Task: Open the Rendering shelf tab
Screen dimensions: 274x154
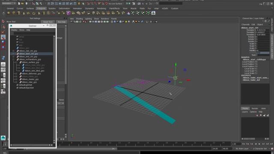Action: (x=101, y=9)
